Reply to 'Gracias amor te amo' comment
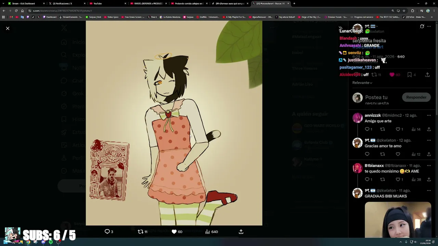Image resolution: width=438 pixels, height=246 pixels. (x=367, y=154)
